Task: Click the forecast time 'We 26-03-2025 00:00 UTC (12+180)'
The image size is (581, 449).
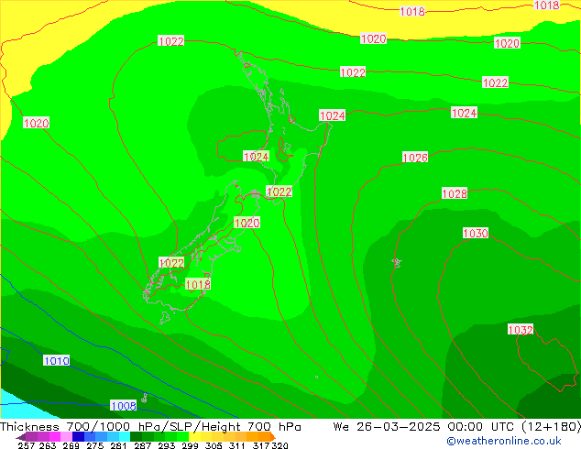Action: pos(456,427)
